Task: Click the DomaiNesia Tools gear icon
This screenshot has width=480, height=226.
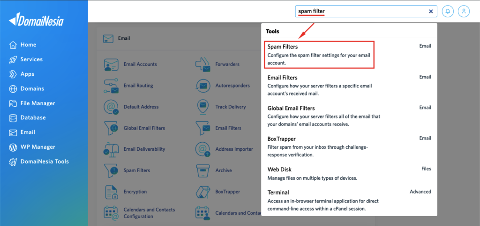Action: [x=13, y=162]
